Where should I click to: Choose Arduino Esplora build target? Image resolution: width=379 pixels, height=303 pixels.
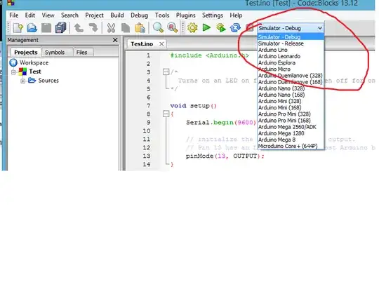tap(291, 62)
